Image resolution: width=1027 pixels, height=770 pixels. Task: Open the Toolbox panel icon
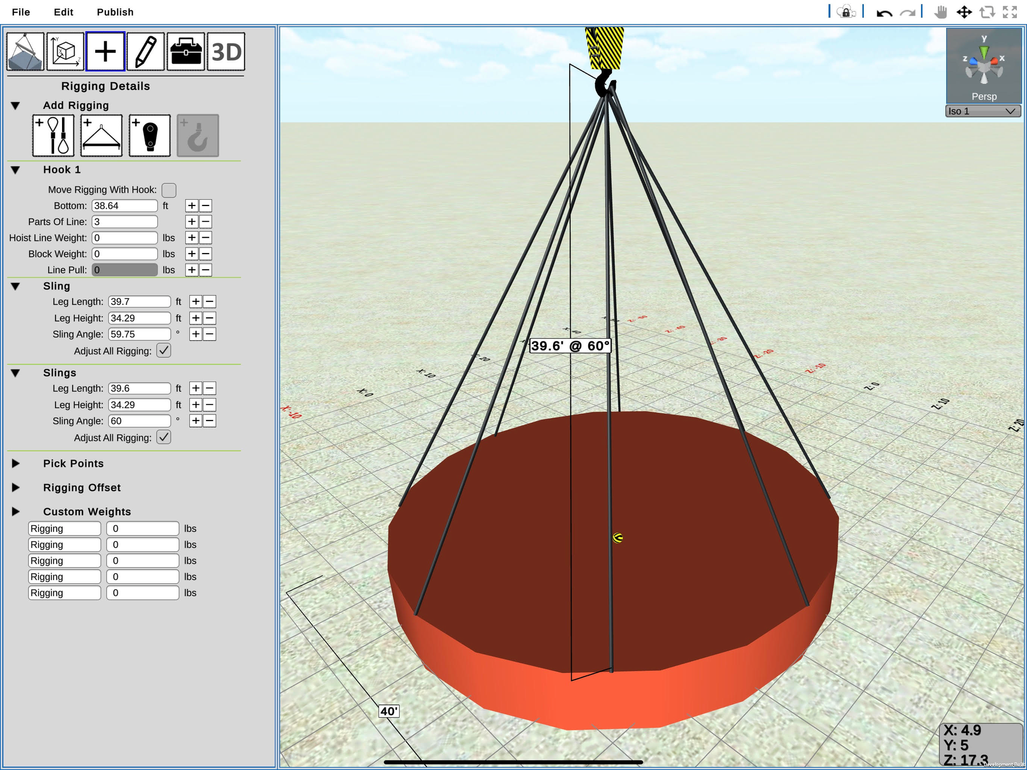pos(185,51)
